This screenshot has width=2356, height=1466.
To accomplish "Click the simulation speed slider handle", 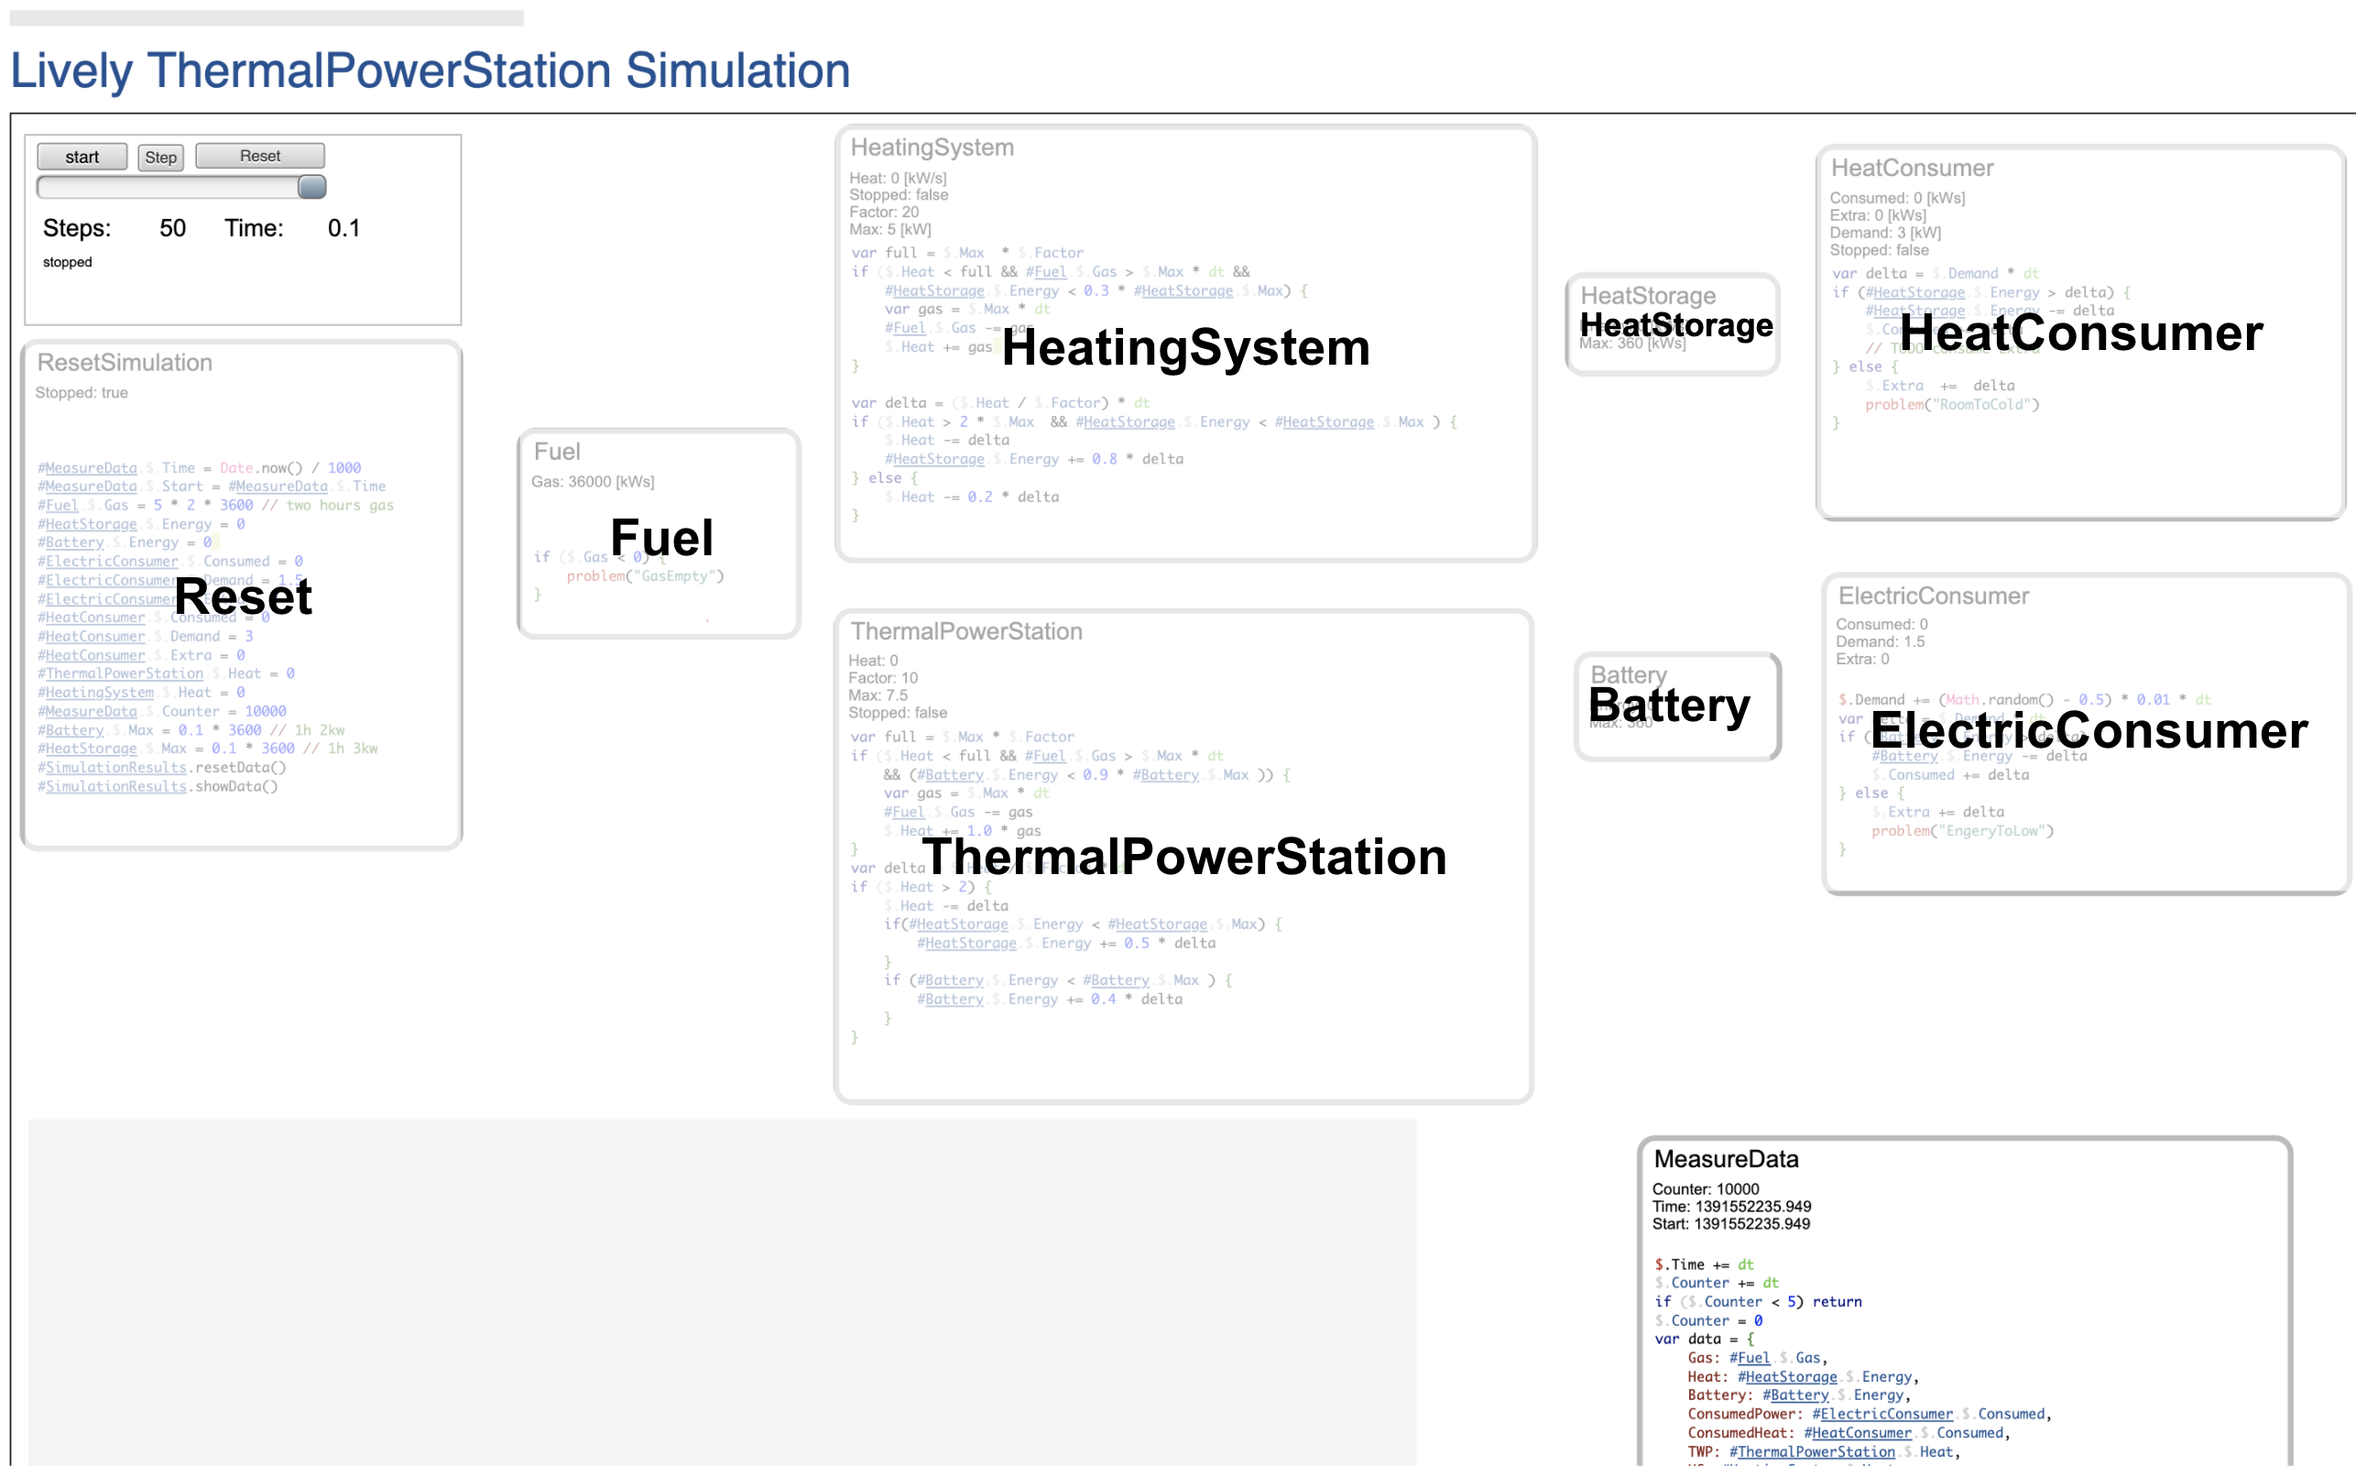I will 311,187.
